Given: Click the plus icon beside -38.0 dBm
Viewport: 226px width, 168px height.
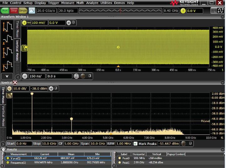Looking at the screenshot, I should [51, 89].
